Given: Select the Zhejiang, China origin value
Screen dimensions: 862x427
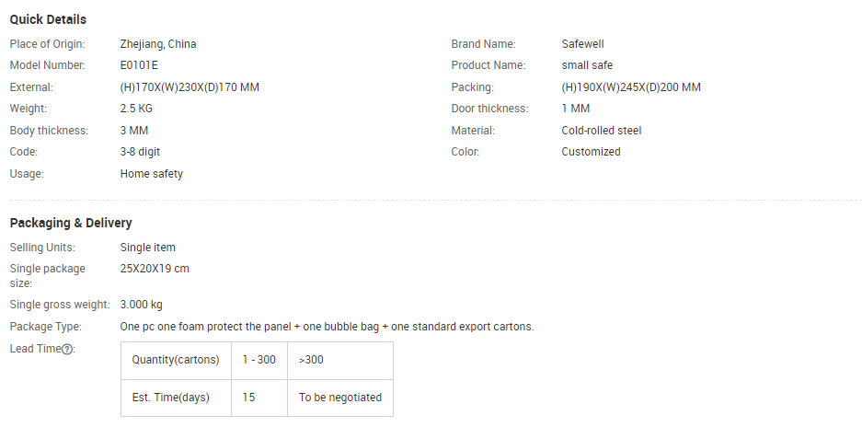Looking at the screenshot, I should coord(158,44).
